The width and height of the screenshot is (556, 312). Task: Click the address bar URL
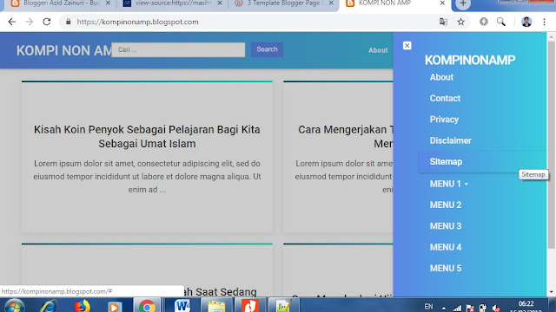pyautogui.click(x=137, y=22)
